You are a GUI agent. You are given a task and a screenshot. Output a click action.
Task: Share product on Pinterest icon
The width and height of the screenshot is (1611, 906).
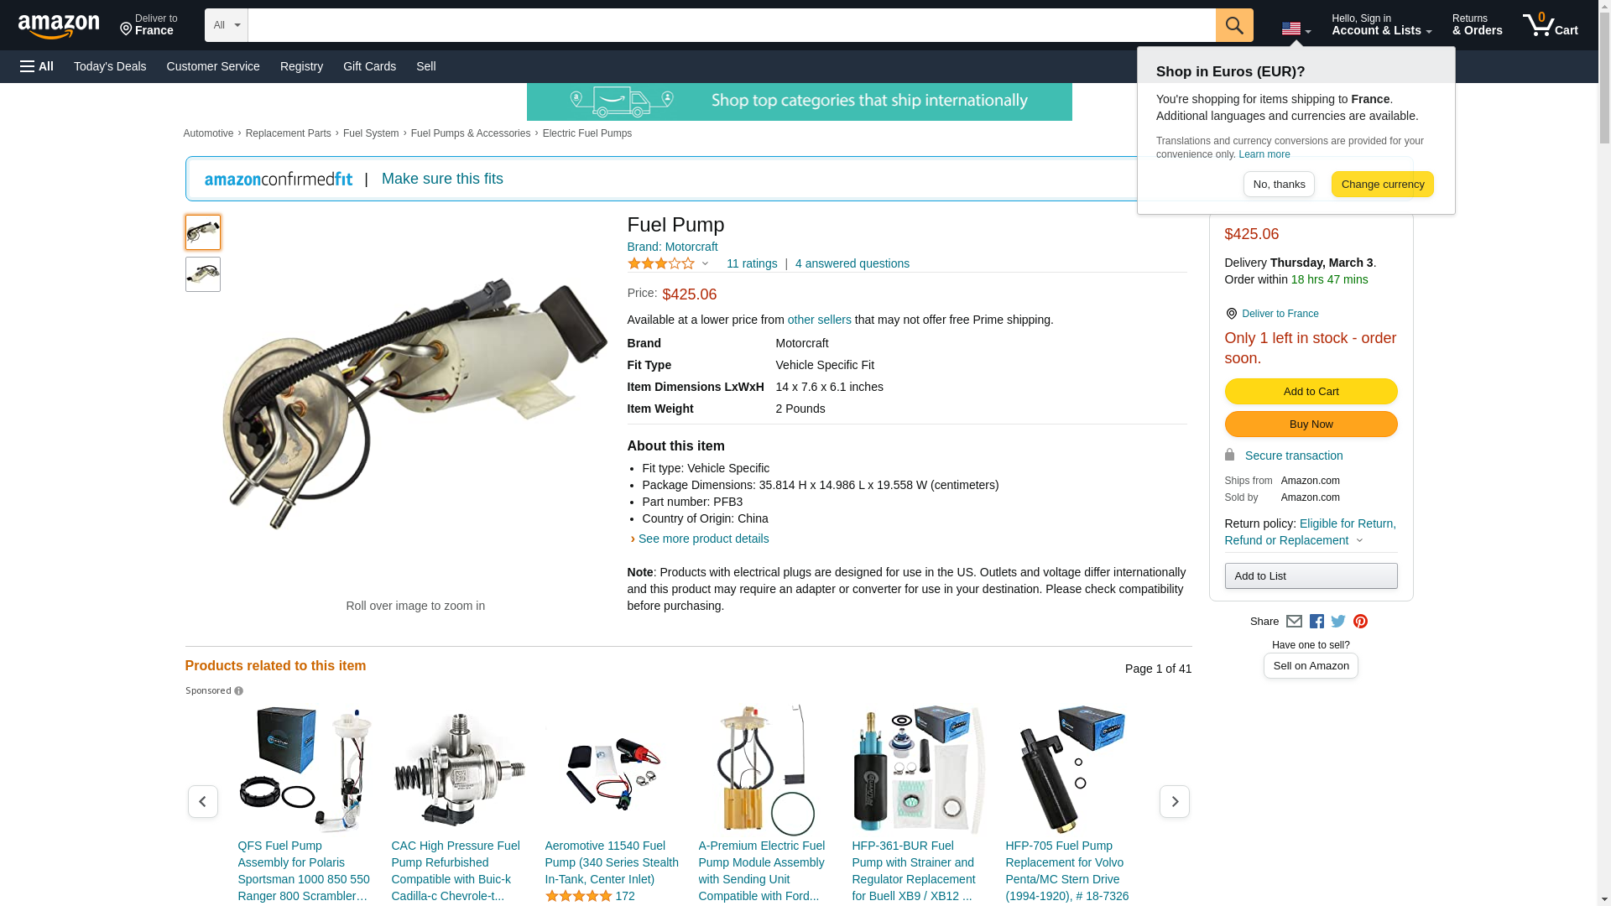click(x=1360, y=622)
